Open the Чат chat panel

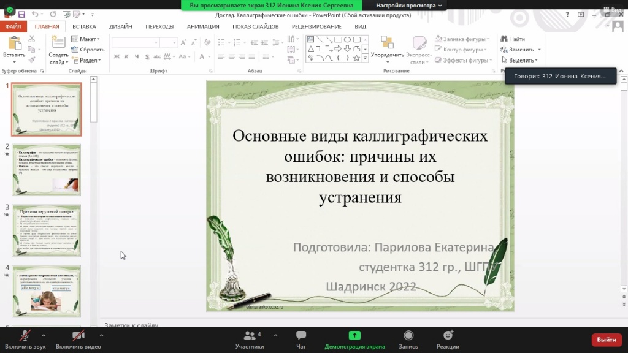(x=301, y=336)
